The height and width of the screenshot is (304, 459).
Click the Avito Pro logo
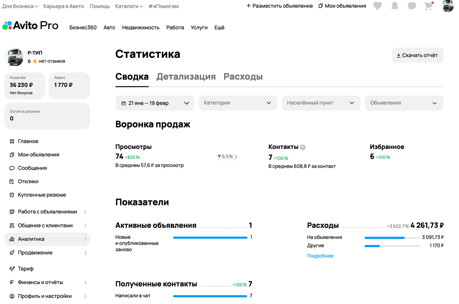pyautogui.click(x=30, y=26)
